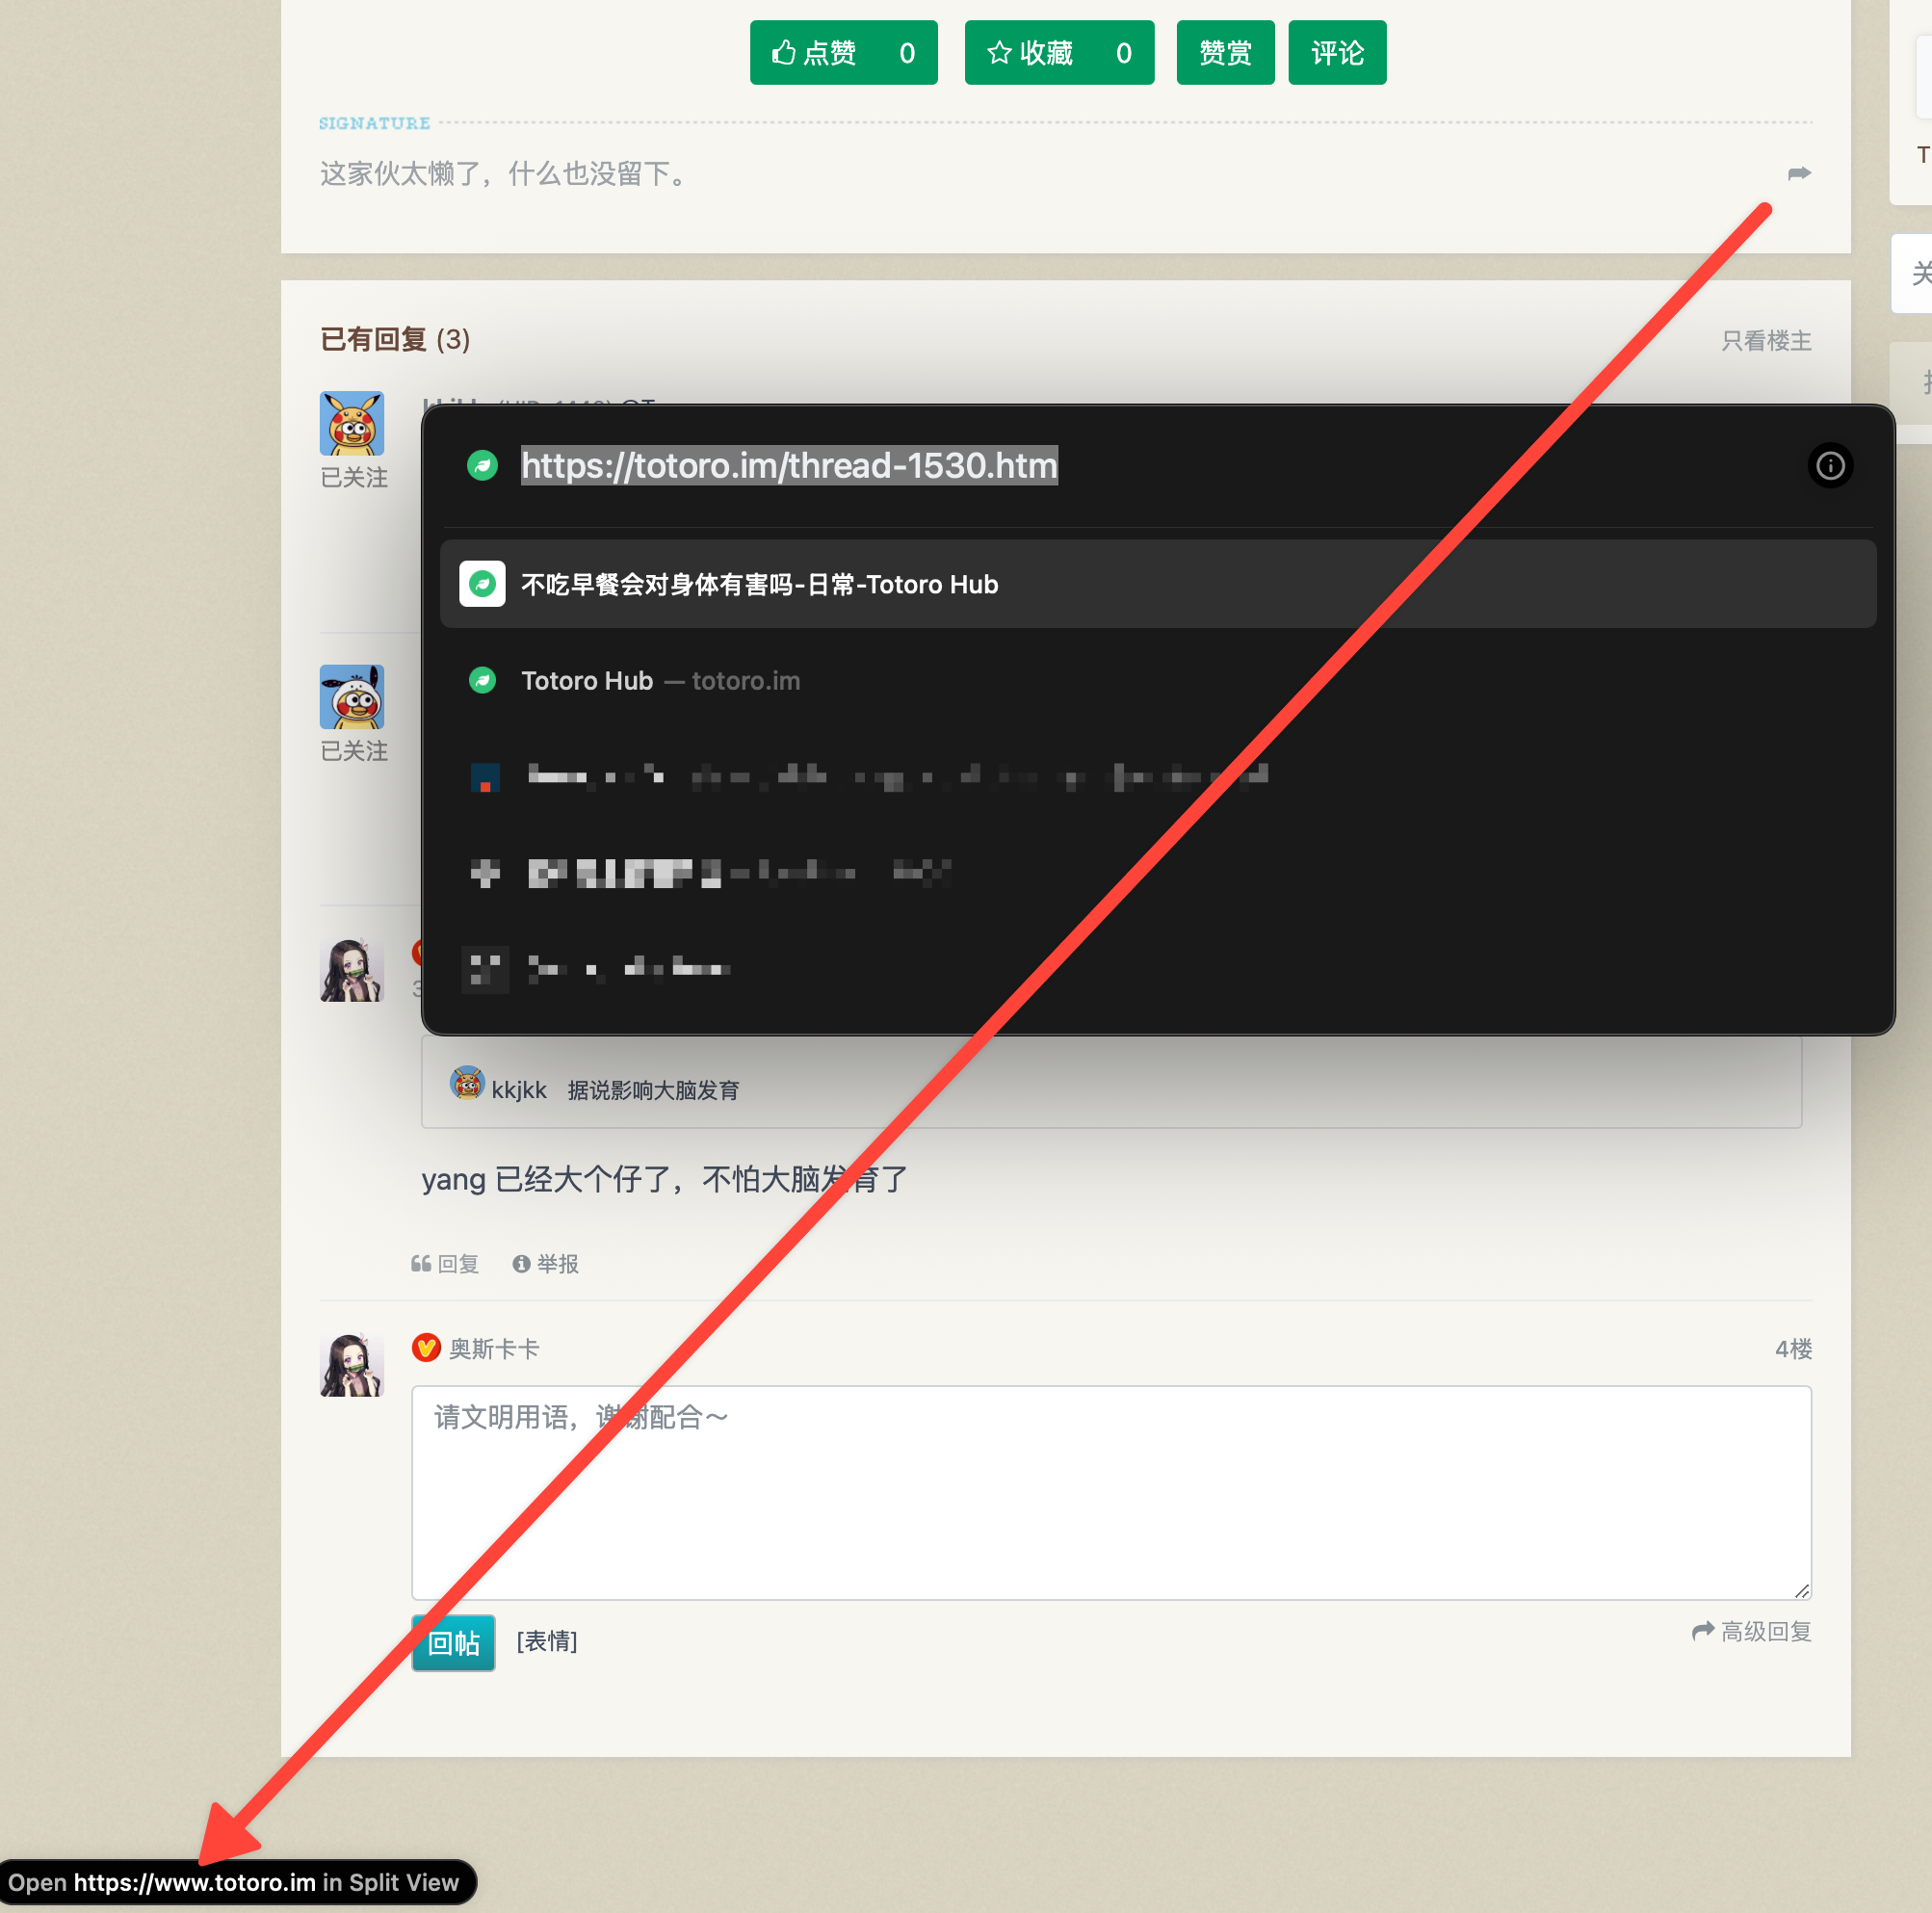Click the 回复 quote icon link

[445, 1264]
